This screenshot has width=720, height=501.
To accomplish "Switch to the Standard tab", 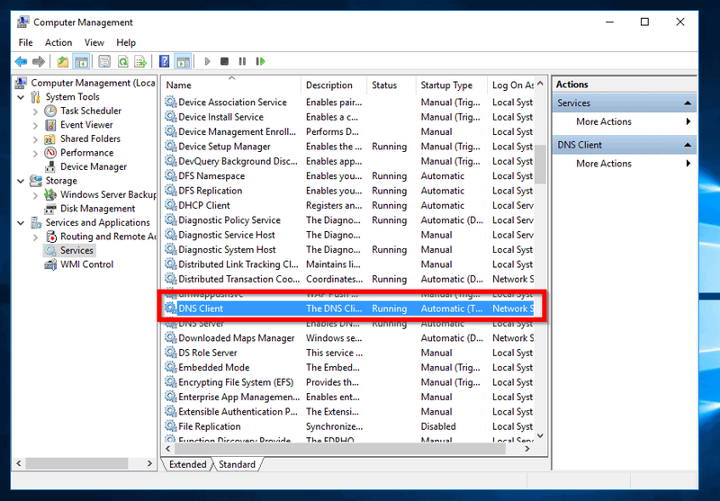I will tap(238, 464).
